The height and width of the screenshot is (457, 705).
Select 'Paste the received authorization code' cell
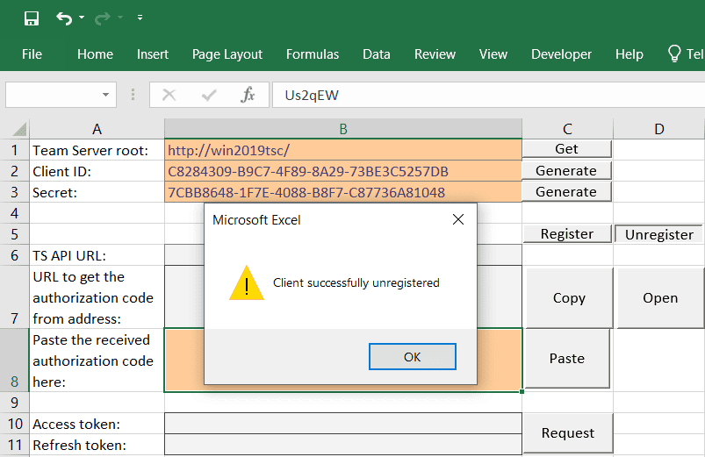(97, 361)
